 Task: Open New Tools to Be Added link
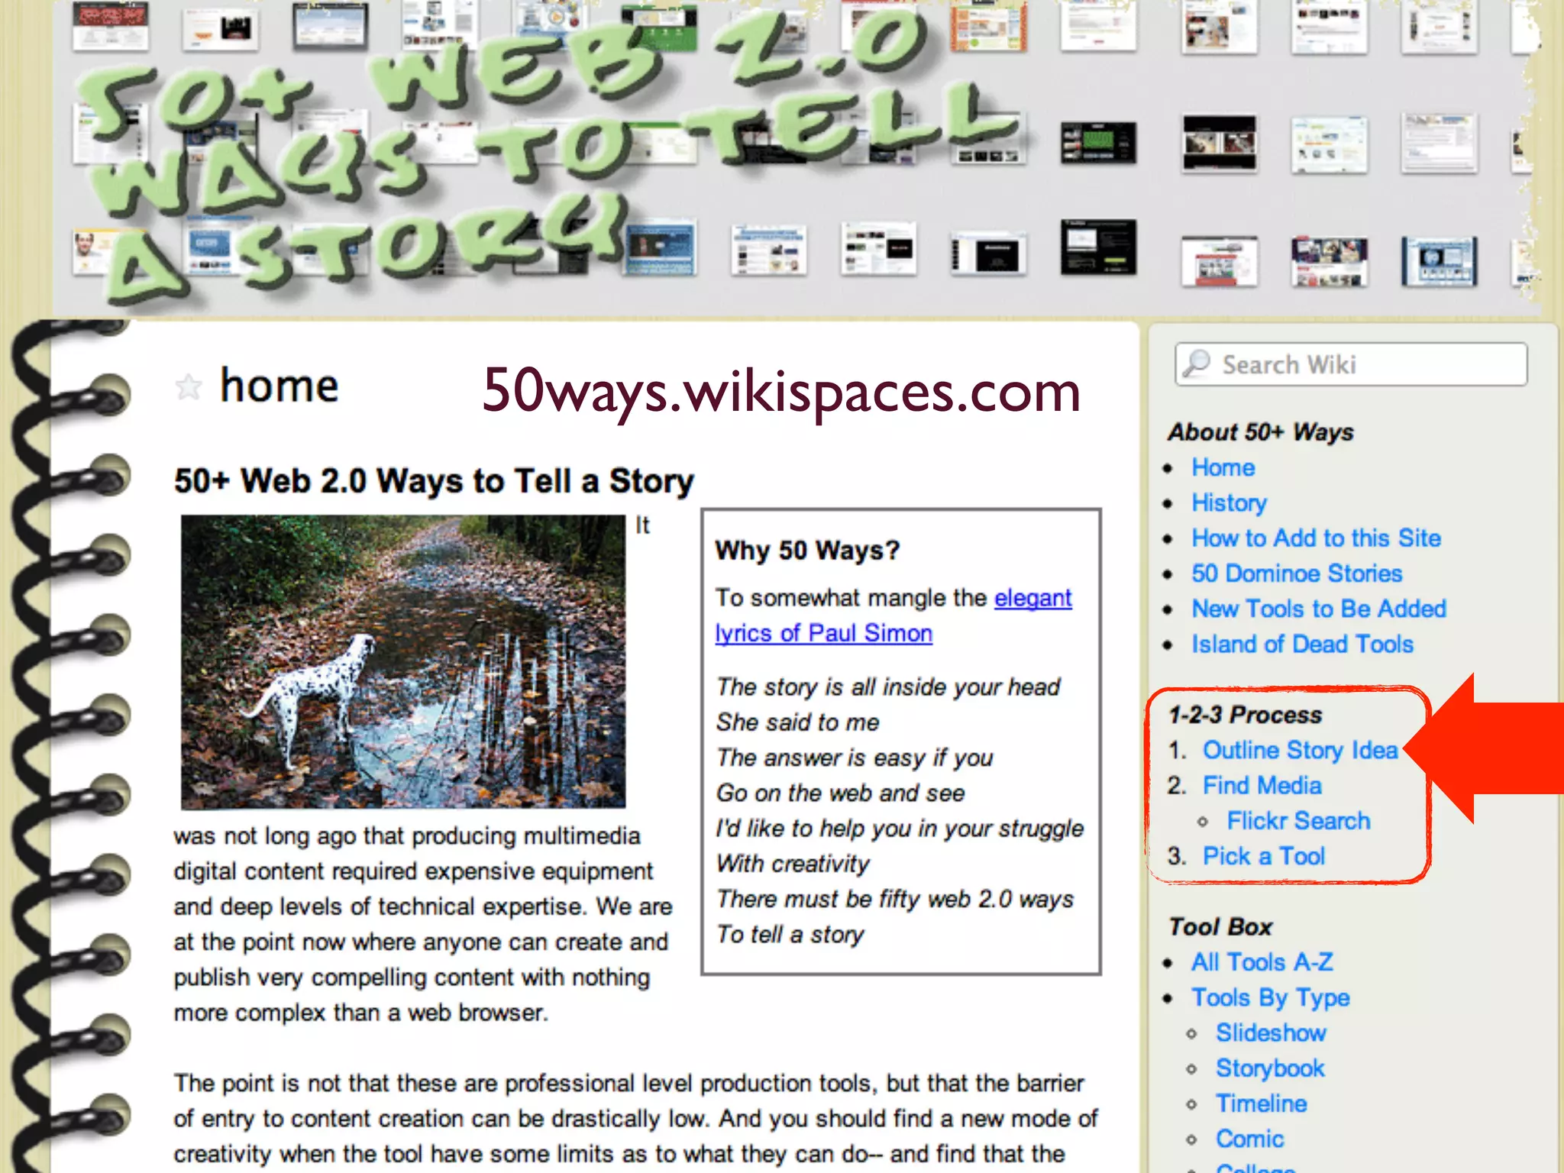point(1319,609)
